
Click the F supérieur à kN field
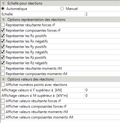click(102, 90)
